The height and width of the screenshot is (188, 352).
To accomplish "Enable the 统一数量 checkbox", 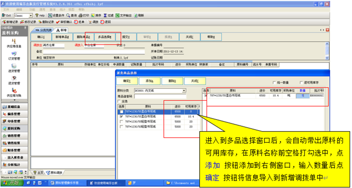I will tap(274, 82).
